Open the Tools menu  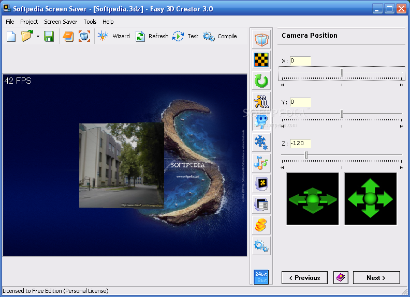[90, 22]
